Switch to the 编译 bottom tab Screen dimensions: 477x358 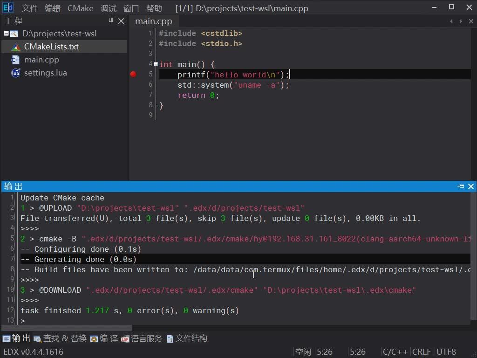coord(104,338)
